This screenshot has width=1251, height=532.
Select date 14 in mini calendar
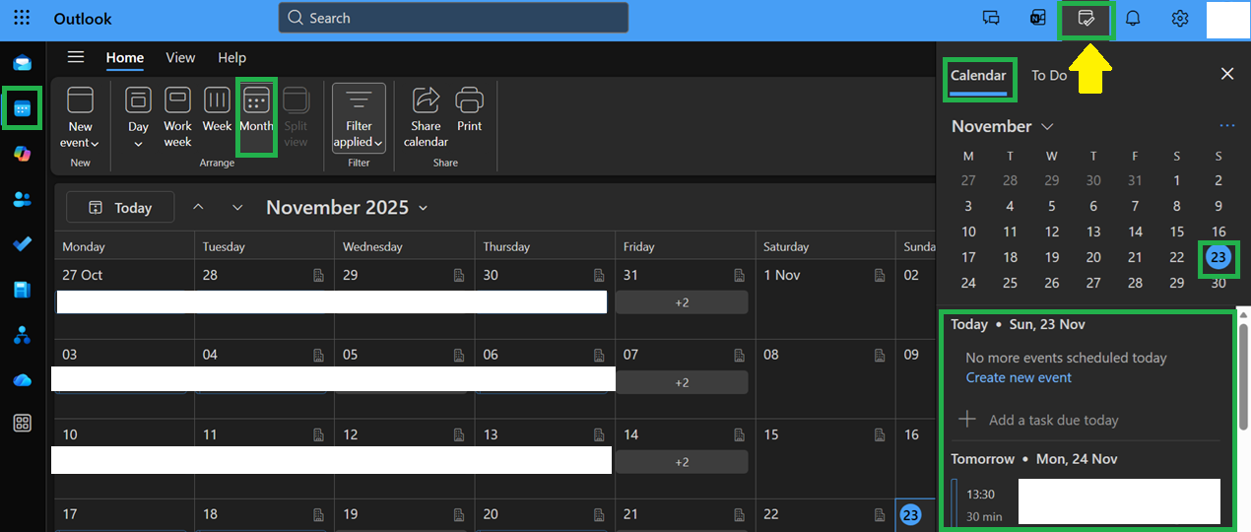coord(1135,232)
